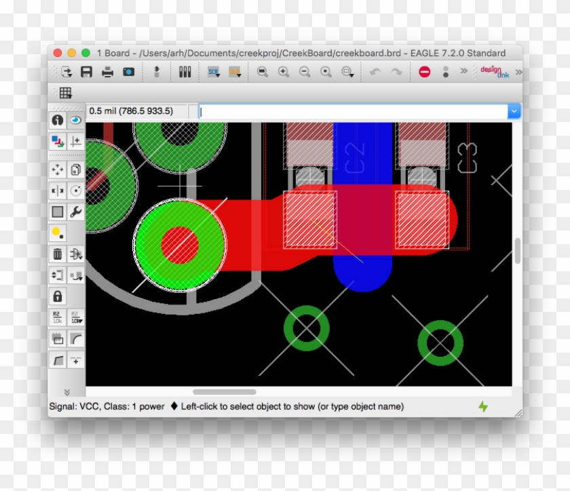The height and width of the screenshot is (491, 570).
Task: Open the Display layers tool
Action: tap(58, 141)
